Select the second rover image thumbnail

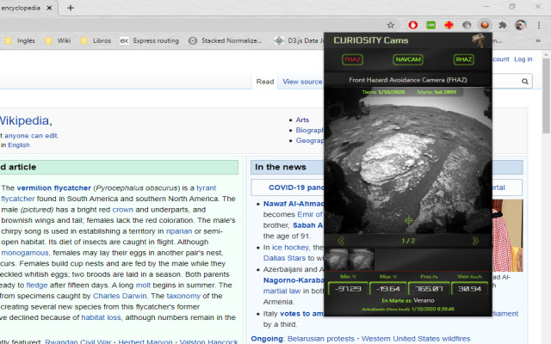[362, 259]
